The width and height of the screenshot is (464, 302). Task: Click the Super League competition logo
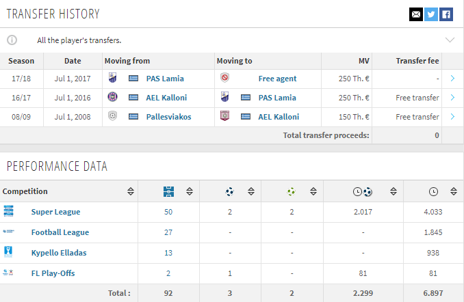coord(9,211)
